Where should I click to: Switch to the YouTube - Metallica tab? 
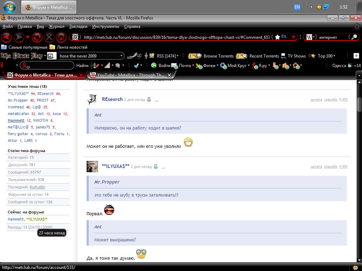(x=130, y=75)
